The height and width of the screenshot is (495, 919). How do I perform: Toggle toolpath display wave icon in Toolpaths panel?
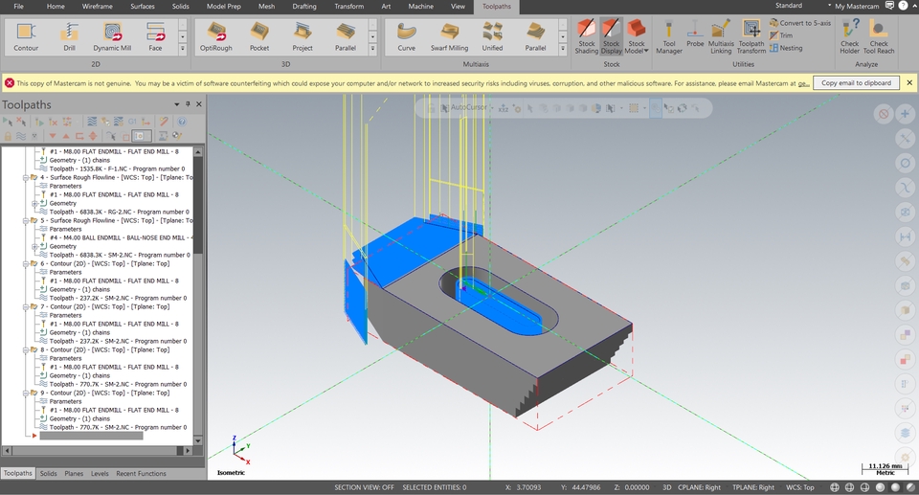[21, 136]
